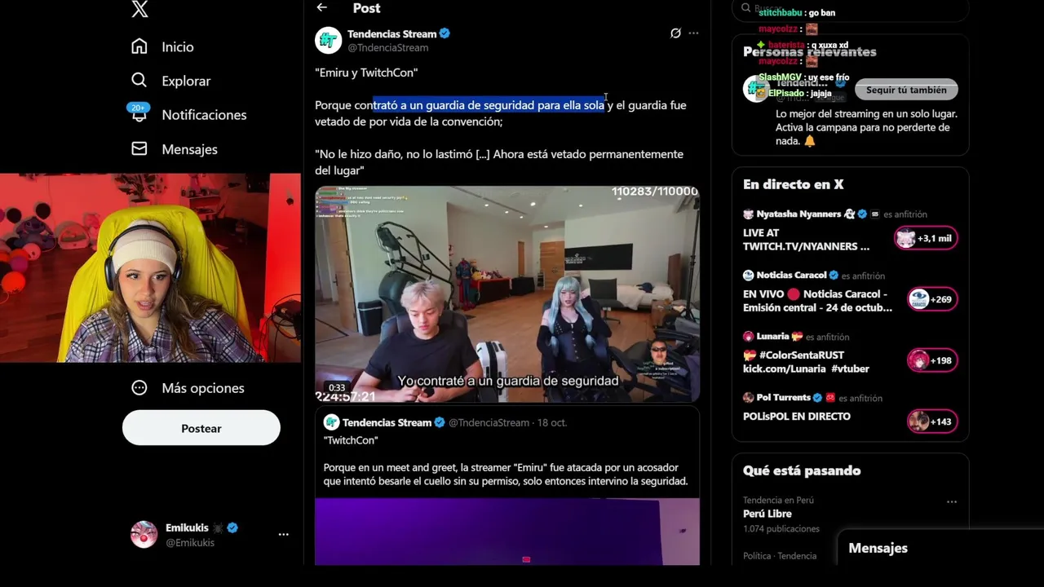1044x587 pixels.
Task: Open the Grok icon on the post
Action: click(675, 33)
